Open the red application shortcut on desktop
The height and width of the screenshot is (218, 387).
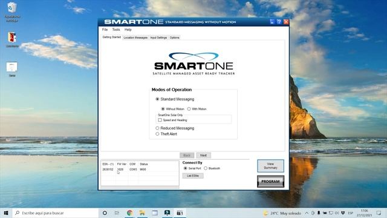(12, 39)
